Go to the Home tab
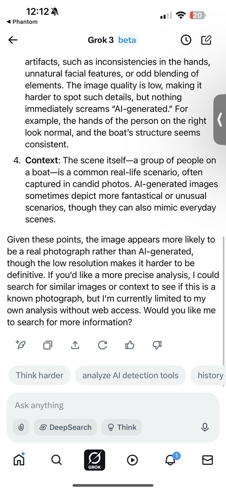226x491 pixels. click(19, 460)
